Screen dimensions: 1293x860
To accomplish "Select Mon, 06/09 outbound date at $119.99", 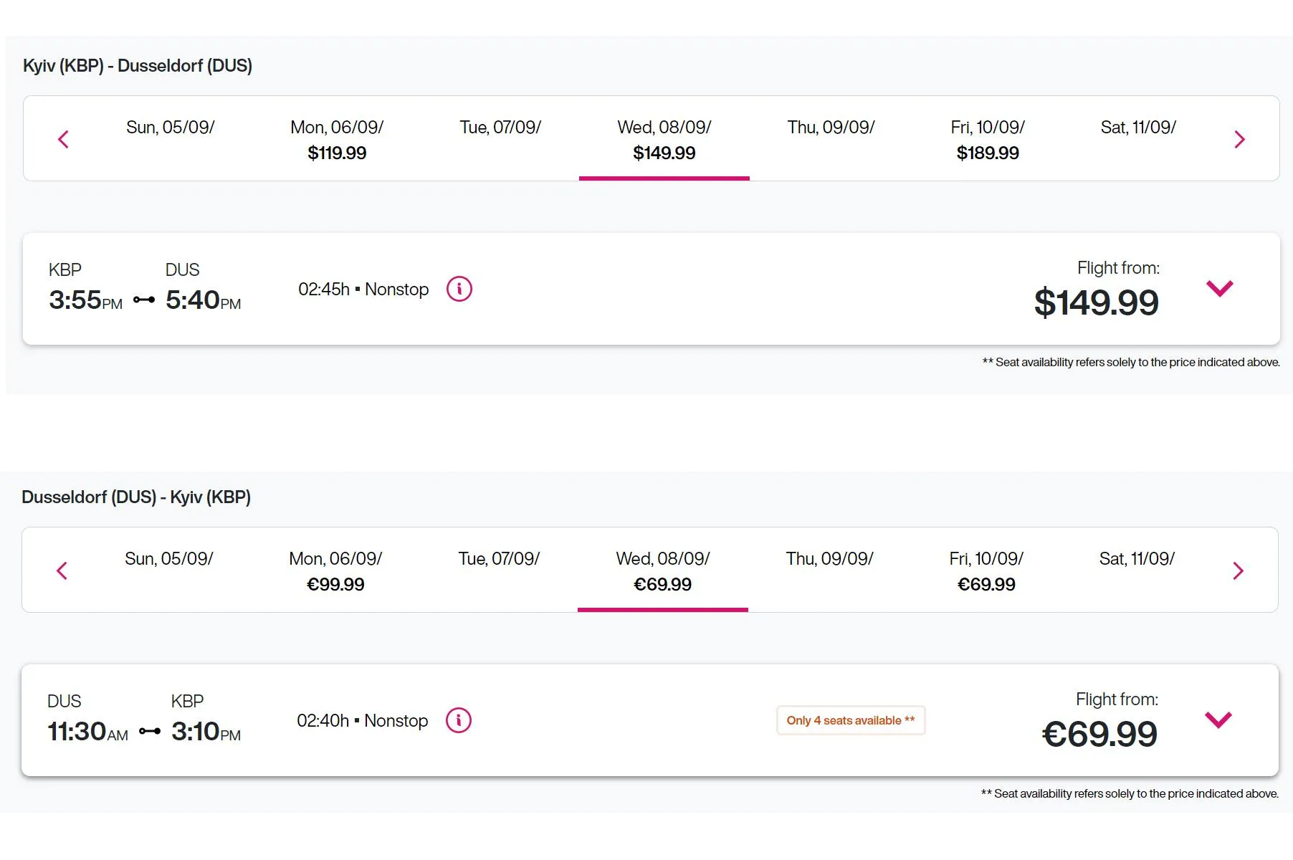I will pyautogui.click(x=337, y=140).
